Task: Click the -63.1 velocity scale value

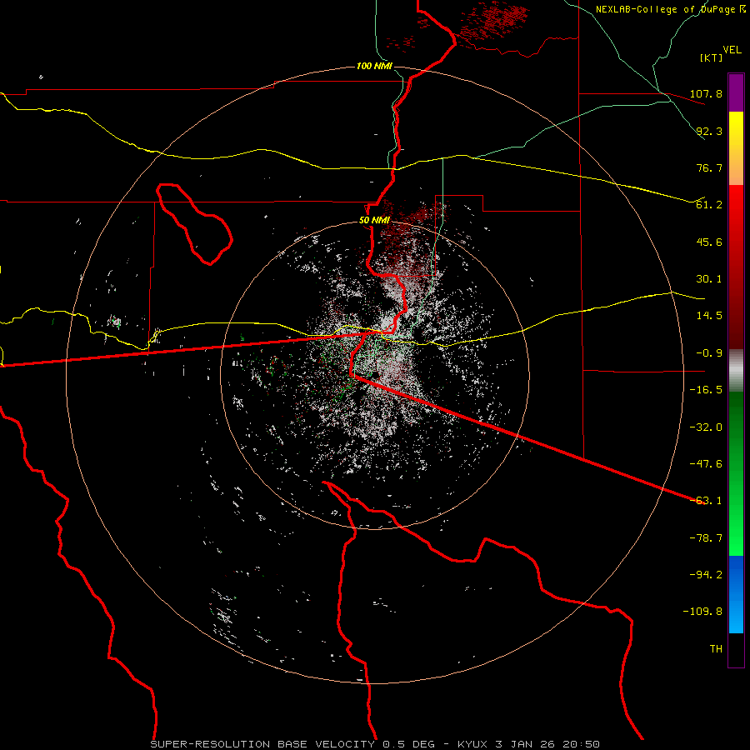Action: point(706,501)
